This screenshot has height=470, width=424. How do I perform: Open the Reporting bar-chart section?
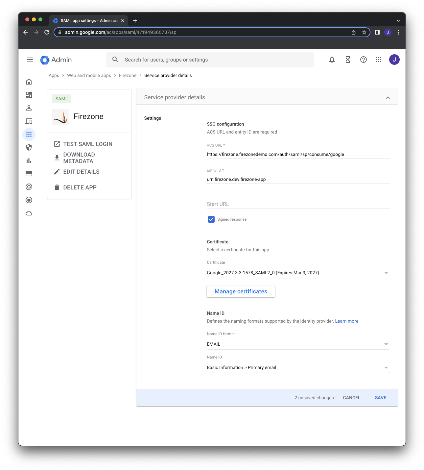29,161
